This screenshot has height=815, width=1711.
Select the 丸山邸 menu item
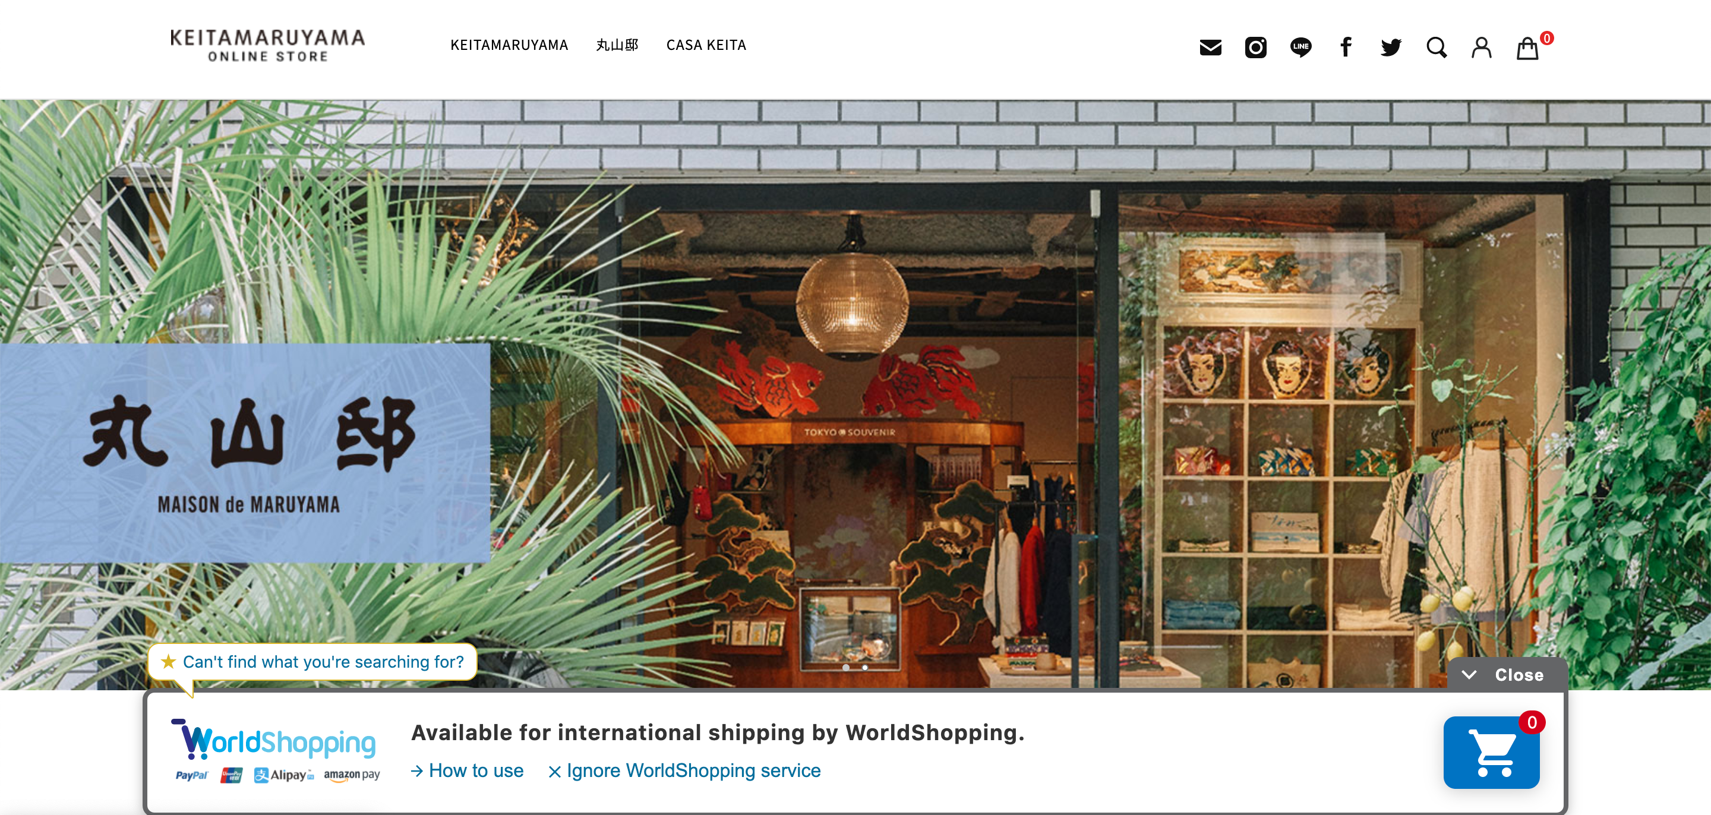coord(617,45)
